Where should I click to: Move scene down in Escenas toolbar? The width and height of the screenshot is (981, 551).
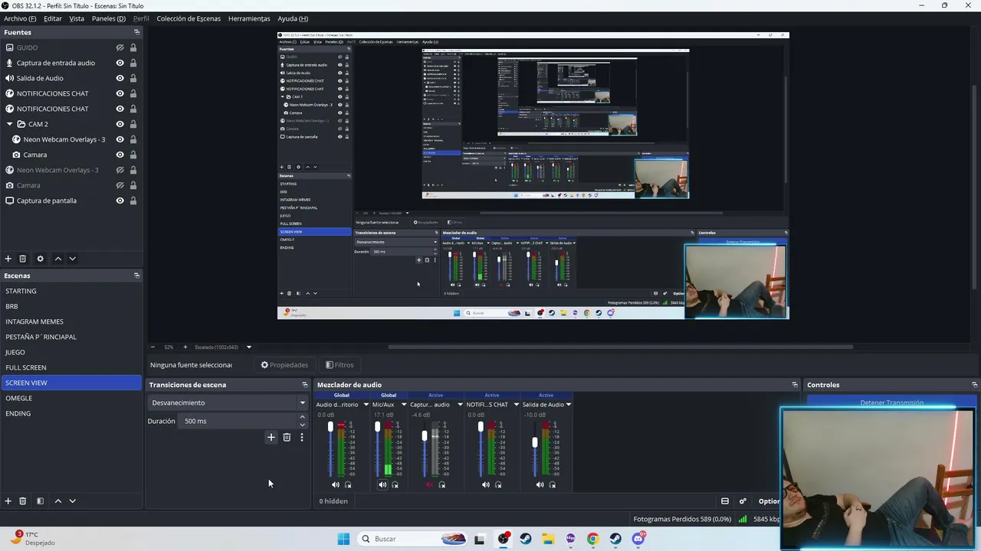pos(72,500)
